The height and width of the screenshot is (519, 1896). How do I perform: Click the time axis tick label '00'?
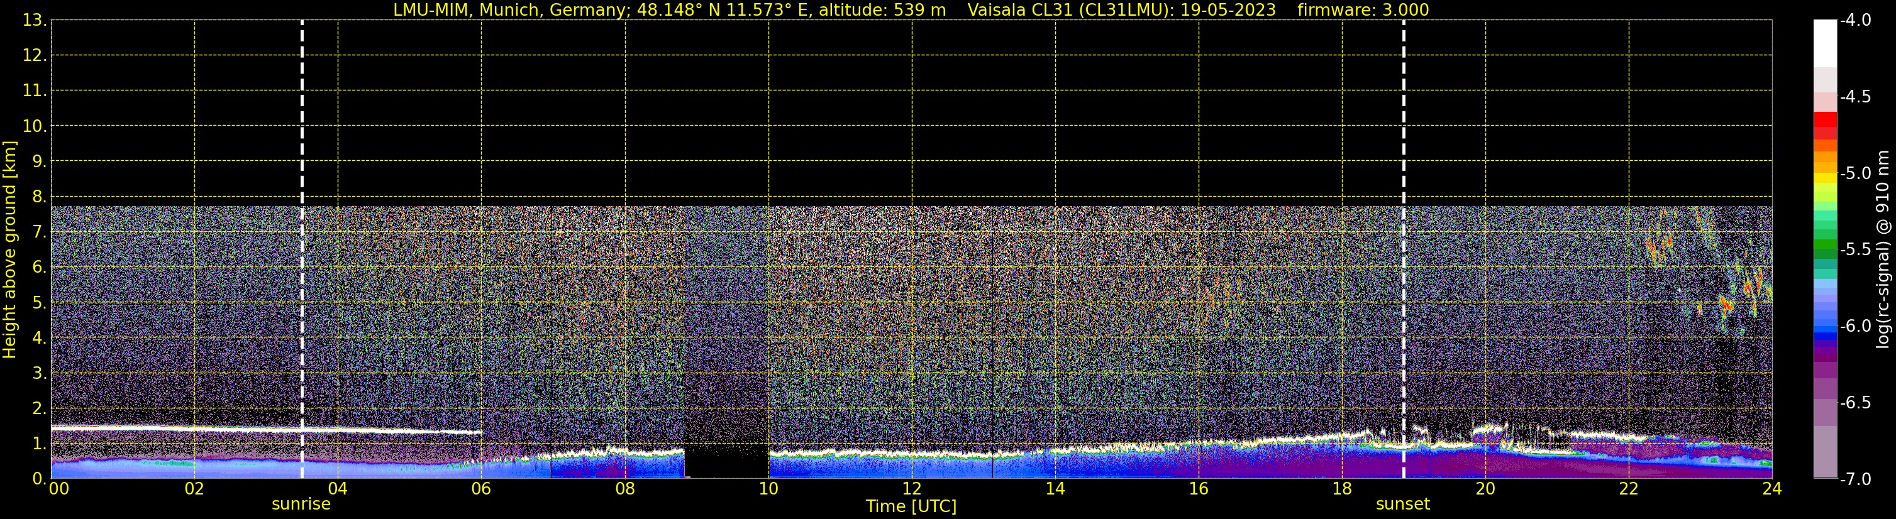point(59,489)
